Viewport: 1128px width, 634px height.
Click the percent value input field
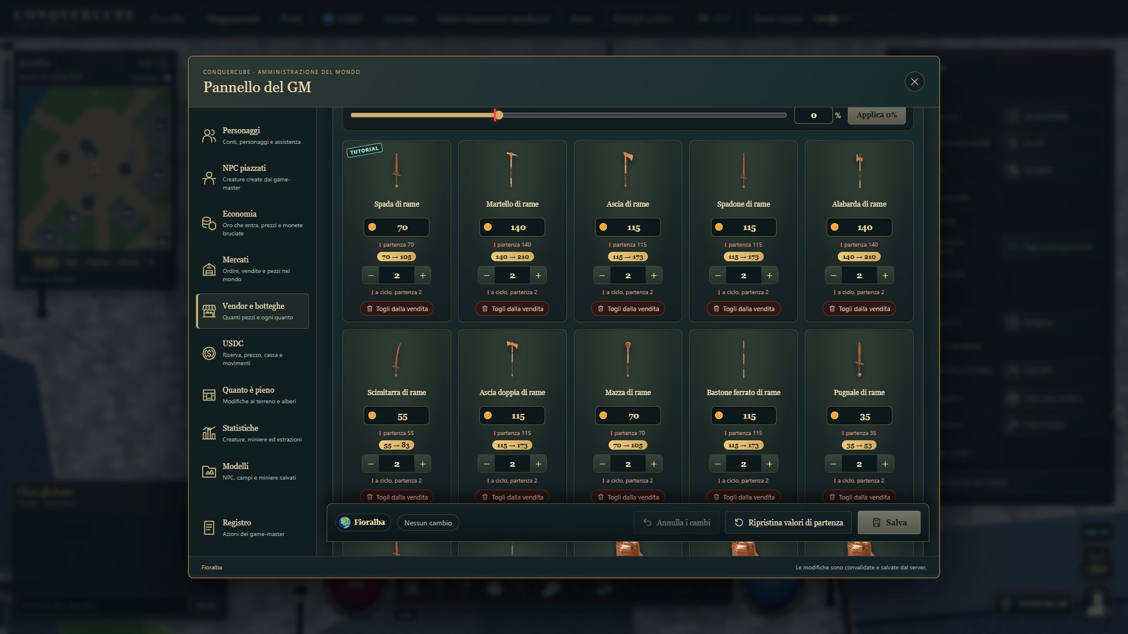tap(813, 115)
